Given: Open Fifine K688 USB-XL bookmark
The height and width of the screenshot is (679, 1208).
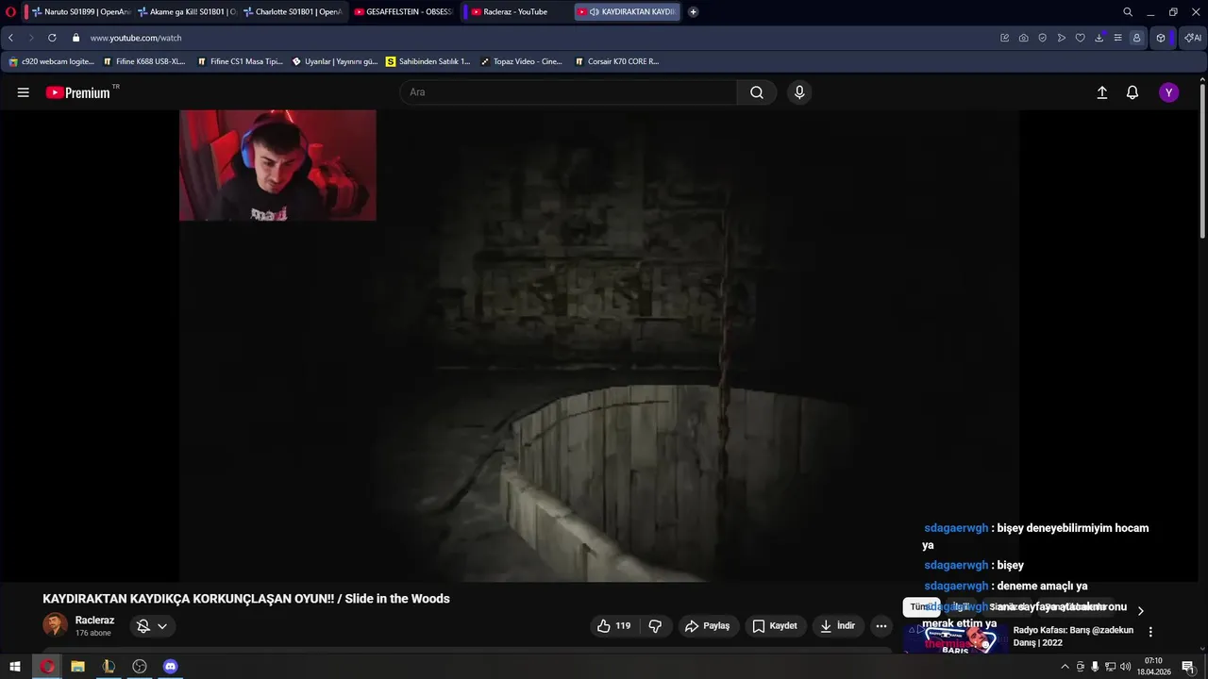Looking at the screenshot, I should (x=144, y=61).
